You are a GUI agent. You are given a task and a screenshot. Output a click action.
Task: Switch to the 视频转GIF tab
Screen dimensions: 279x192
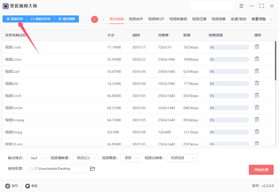click(x=156, y=19)
